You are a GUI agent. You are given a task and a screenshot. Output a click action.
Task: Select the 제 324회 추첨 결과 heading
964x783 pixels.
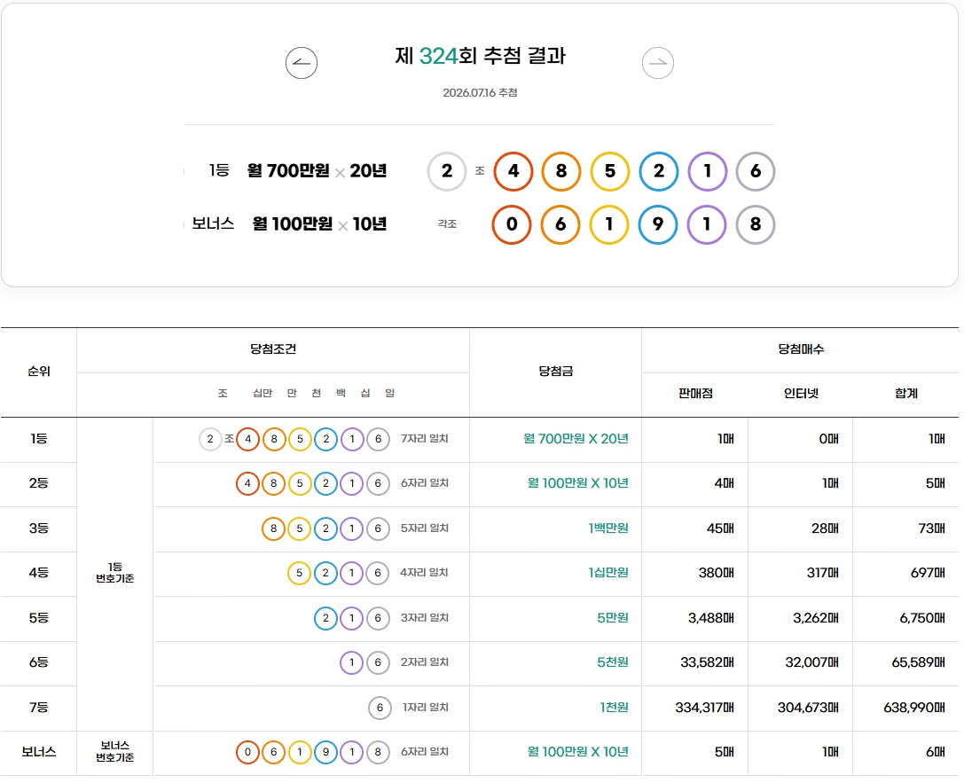pyautogui.click(x=480, y=56)
